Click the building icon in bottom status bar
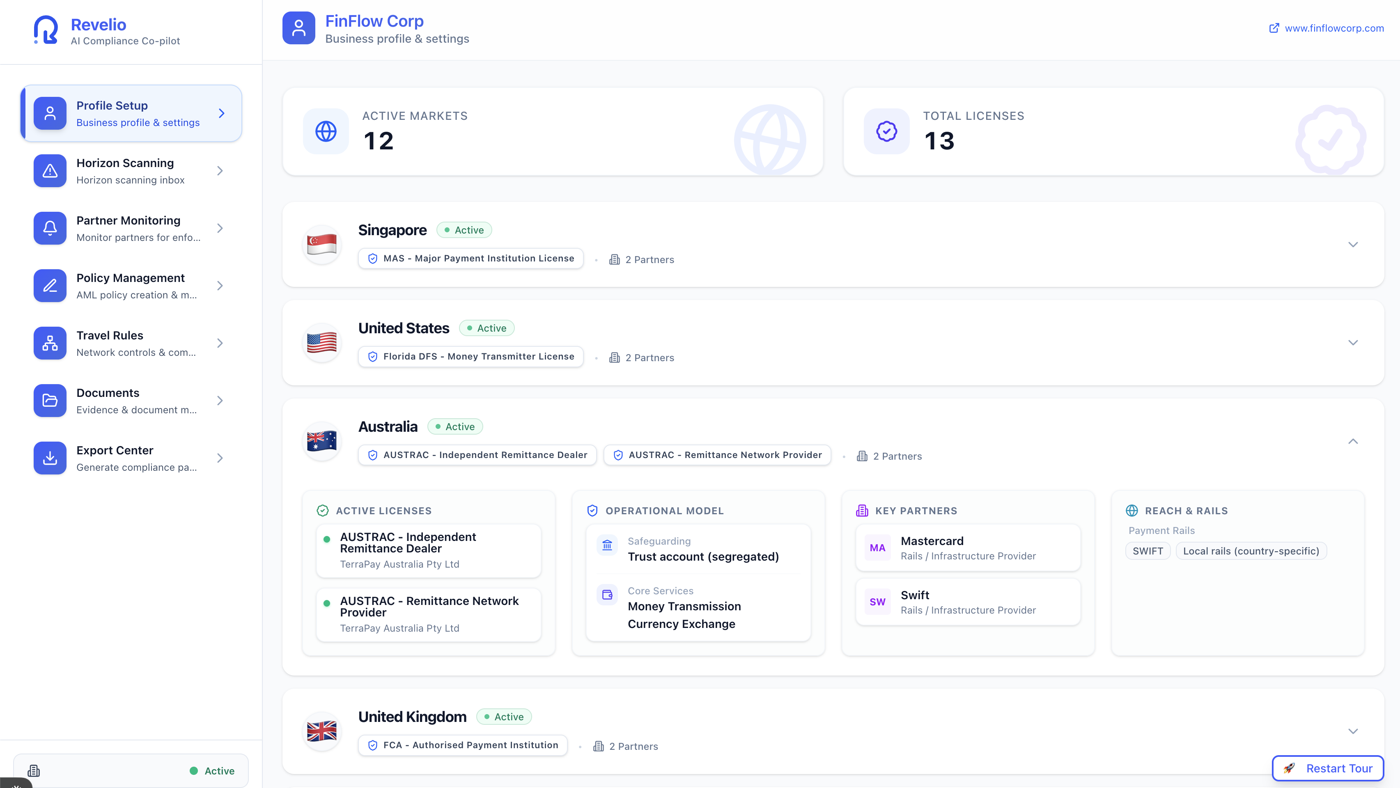The width and height of the screenshot is (1400, 788). click(x=34, y=770)
